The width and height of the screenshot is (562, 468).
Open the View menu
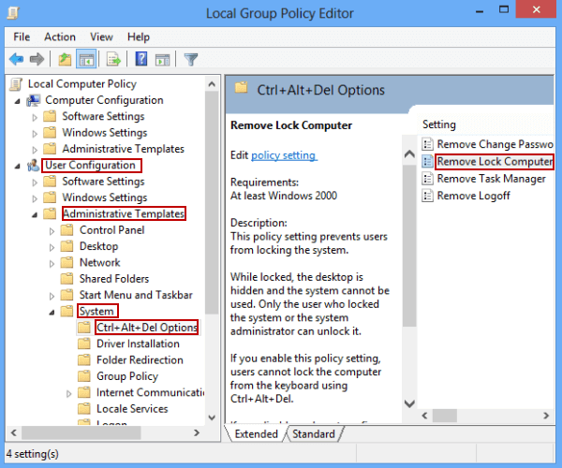pyautogui.click(x=101, y=37)
